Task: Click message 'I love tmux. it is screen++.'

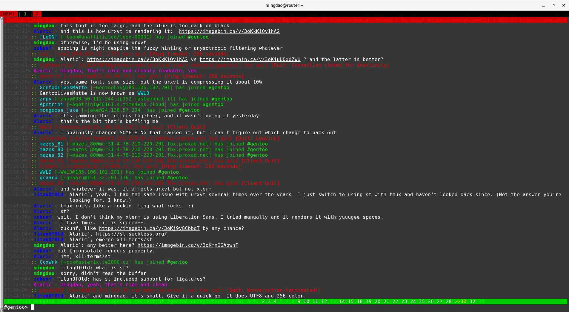Action: [103, 223]
